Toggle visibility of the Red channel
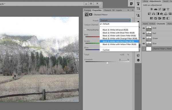 click(x=144, y=33)
